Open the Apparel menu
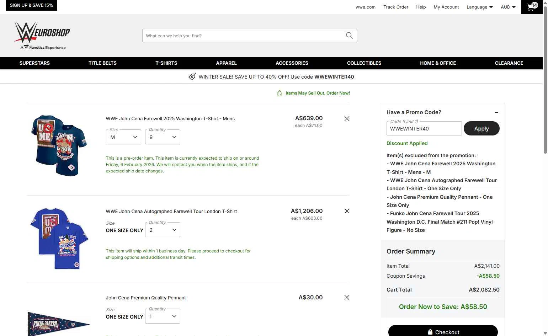 pyautogui.click(x=226, y=63)
